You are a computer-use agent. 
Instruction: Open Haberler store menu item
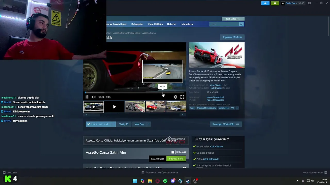172,24
